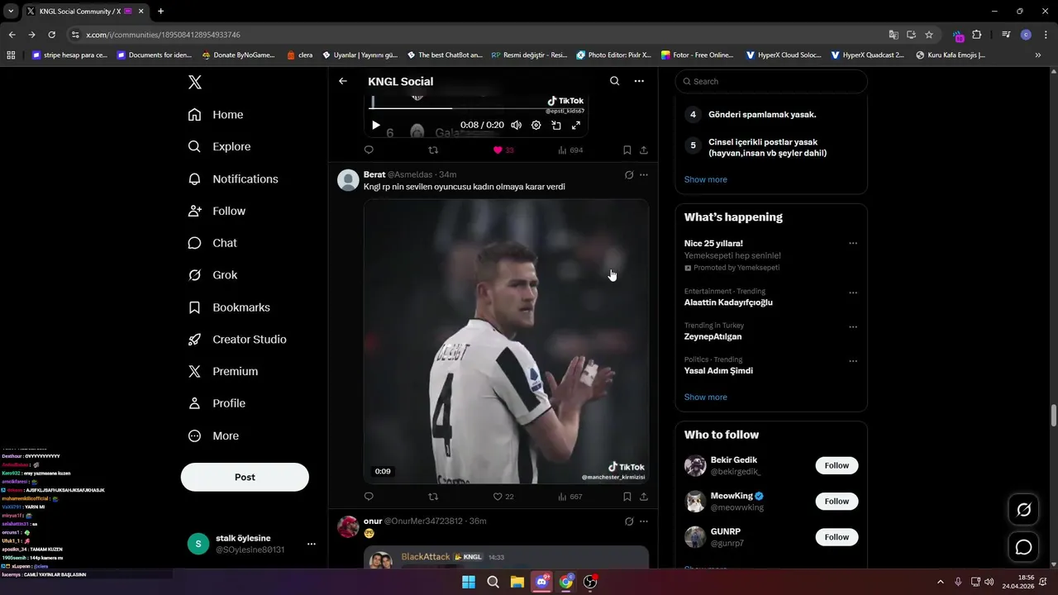Open Premium in sidebar
This screenshot has height=595, width=1058.
[x=223, y=372]
